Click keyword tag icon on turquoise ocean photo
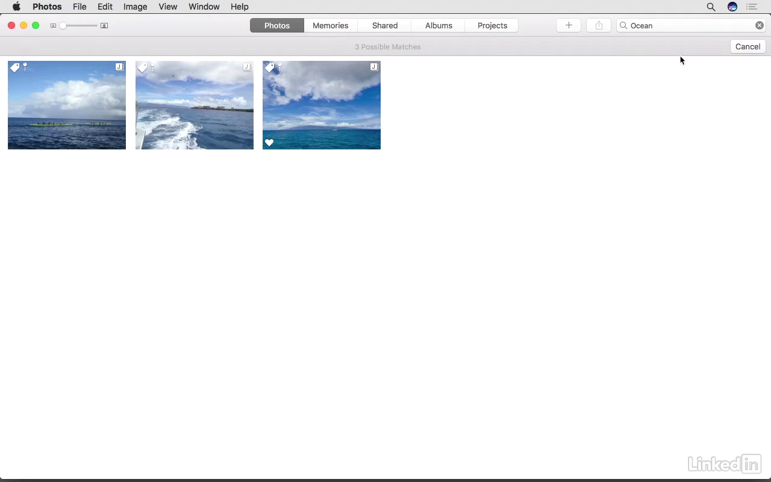The width and height of the screenshot is (771, 482). (x=270, y=68)
